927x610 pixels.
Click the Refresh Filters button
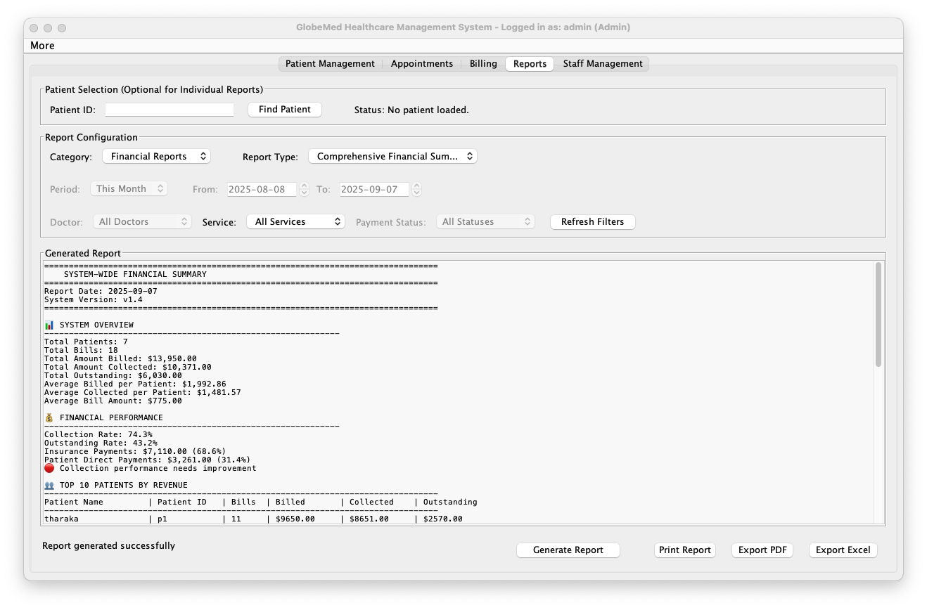(x=592, y=222)
